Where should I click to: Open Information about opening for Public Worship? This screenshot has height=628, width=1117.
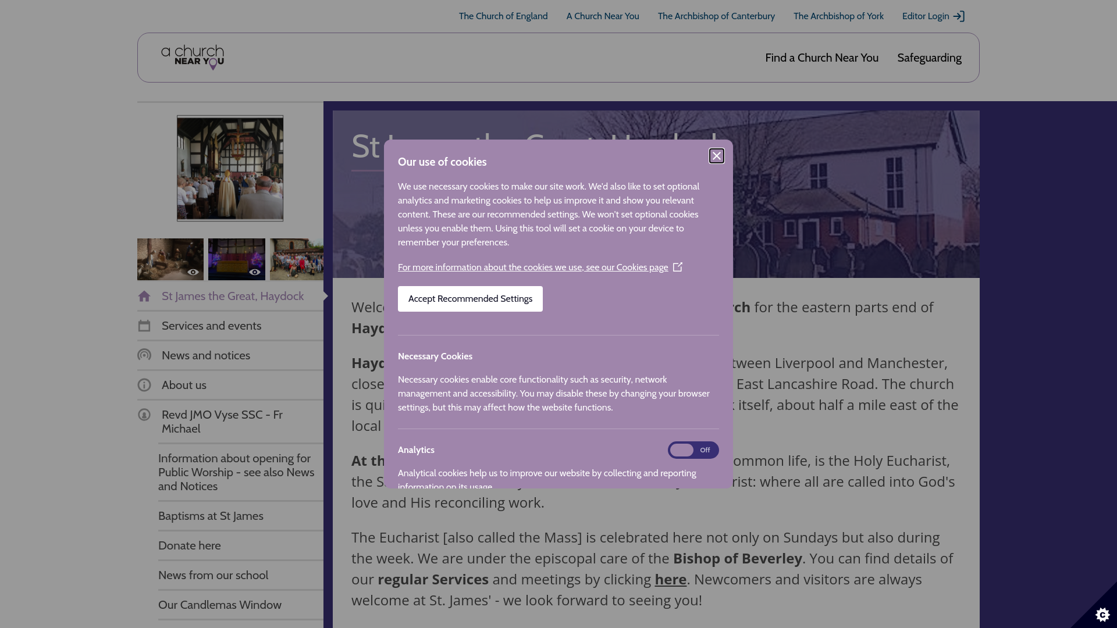tap(236, 472)
